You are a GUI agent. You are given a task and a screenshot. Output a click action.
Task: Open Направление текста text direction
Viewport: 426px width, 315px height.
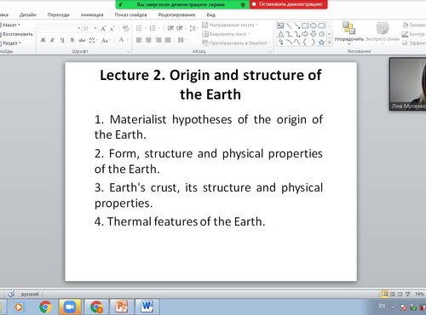(x=229, y=25)
